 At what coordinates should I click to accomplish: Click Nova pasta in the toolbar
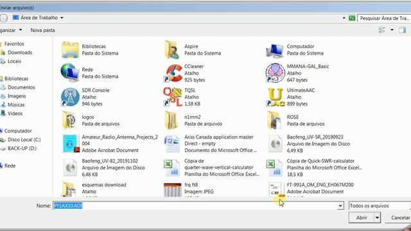point(43,30)
